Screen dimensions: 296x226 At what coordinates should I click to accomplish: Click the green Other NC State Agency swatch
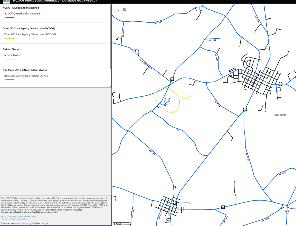[x=10, y=39]
